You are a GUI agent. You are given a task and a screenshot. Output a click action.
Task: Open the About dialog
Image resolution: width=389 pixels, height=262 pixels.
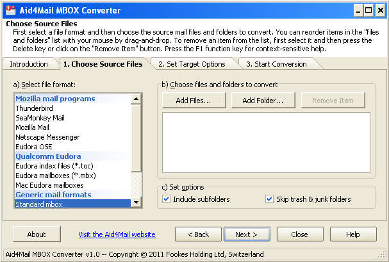tap(37, 234)
